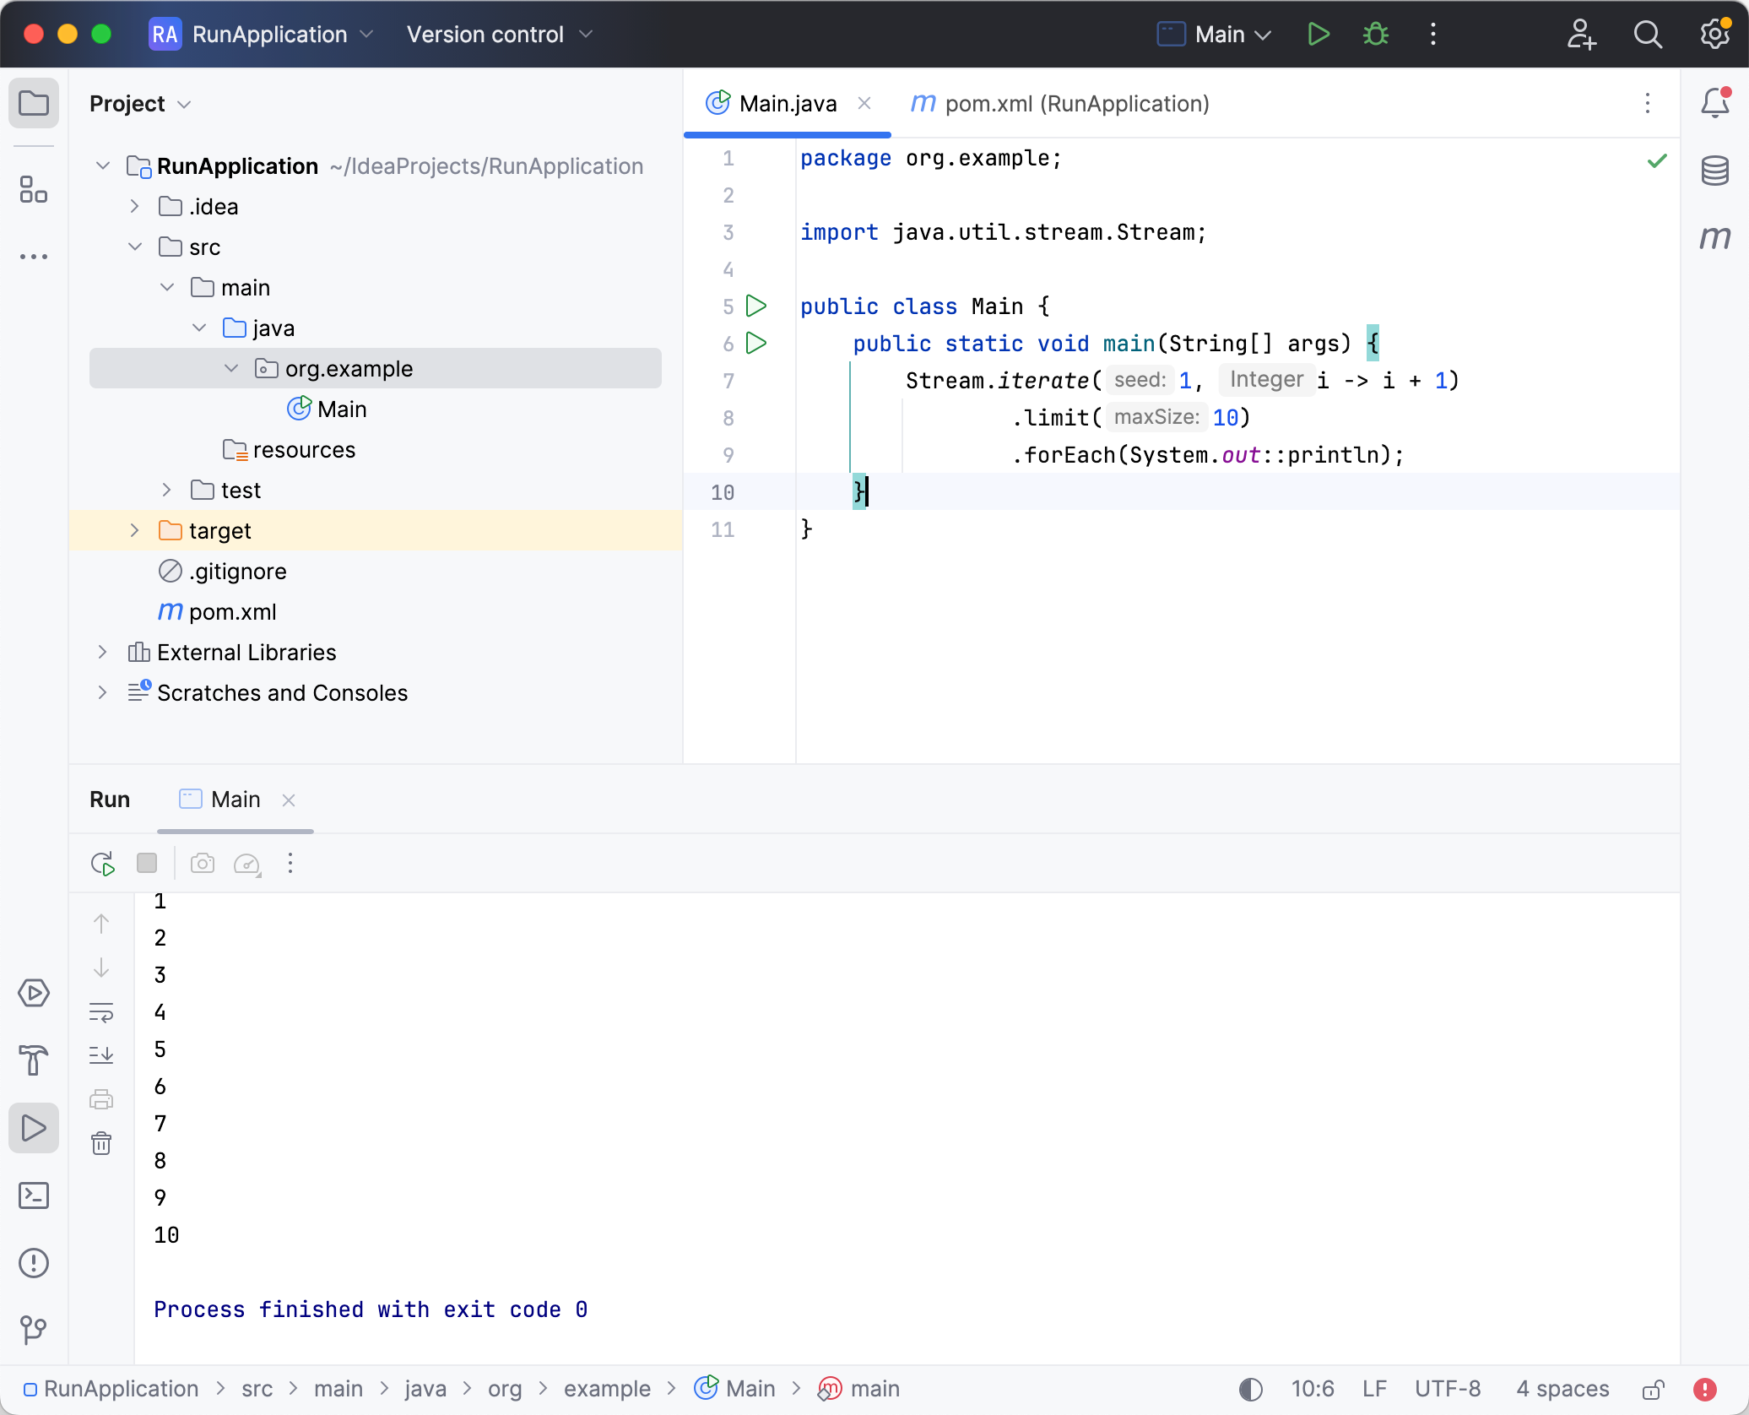This screenshot has width=1749, height=1415.
Task: Click the 4 spaces indent setting
Action: click(1562, 1389)
